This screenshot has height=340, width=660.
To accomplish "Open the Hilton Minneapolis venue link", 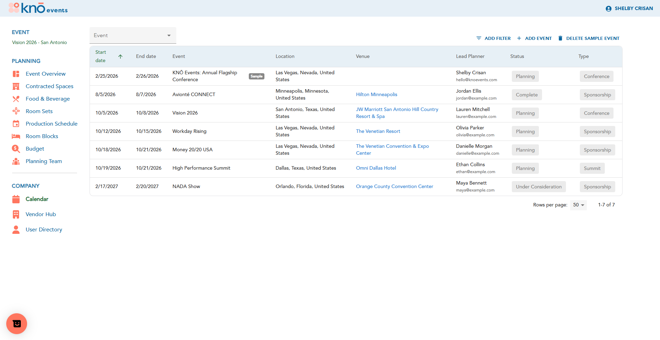I will pos(376,95).
